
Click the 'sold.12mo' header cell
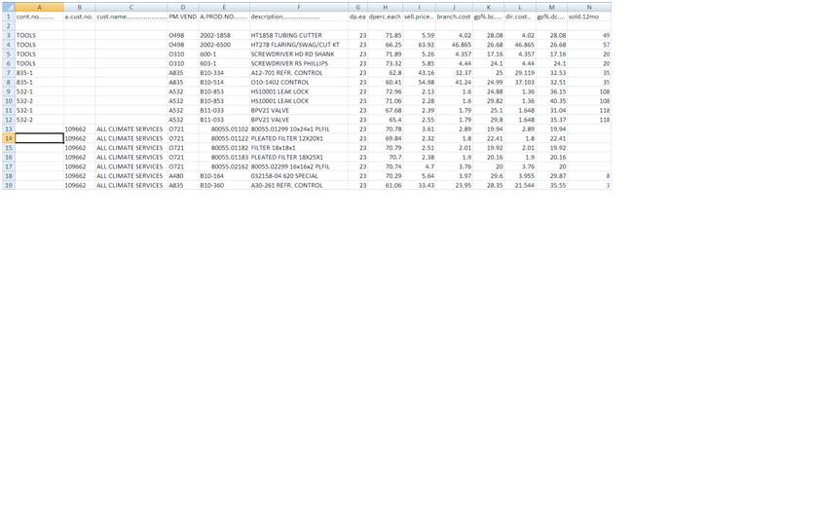tap(589, 18)
